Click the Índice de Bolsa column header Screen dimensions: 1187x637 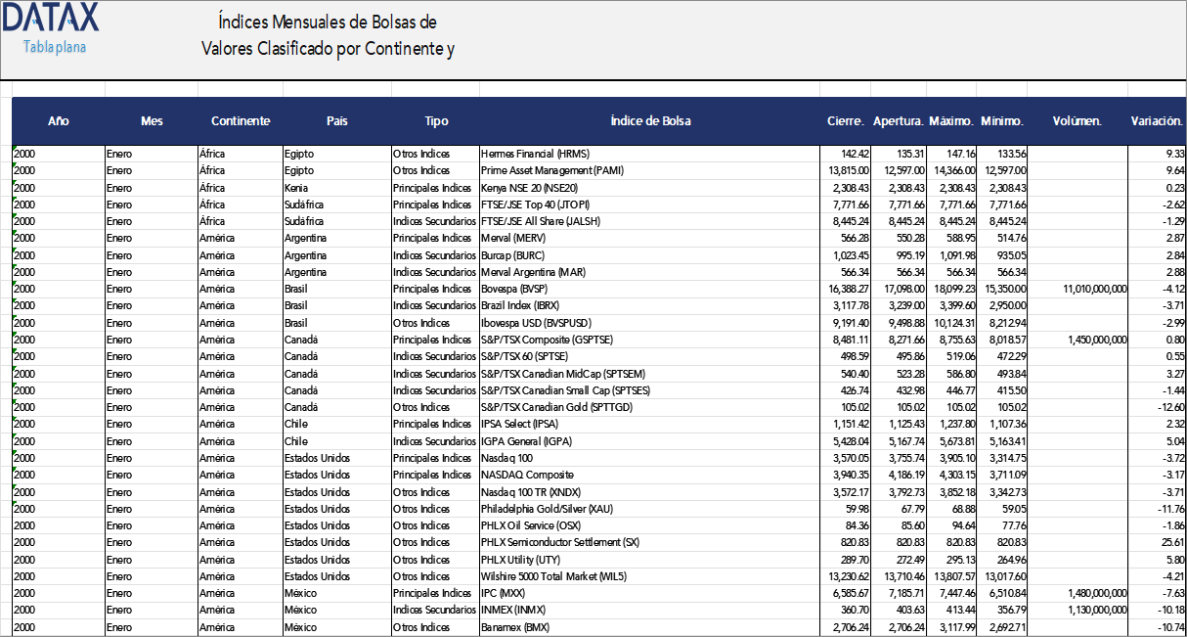click(x=650, y=121)
